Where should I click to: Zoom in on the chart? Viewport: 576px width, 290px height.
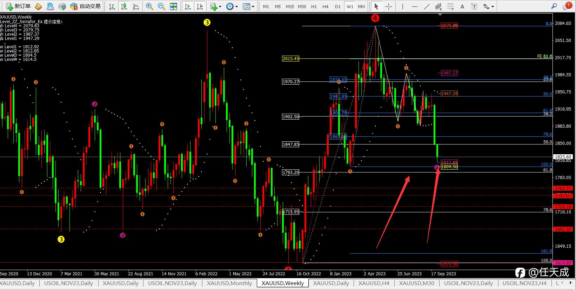coord(149,6)
